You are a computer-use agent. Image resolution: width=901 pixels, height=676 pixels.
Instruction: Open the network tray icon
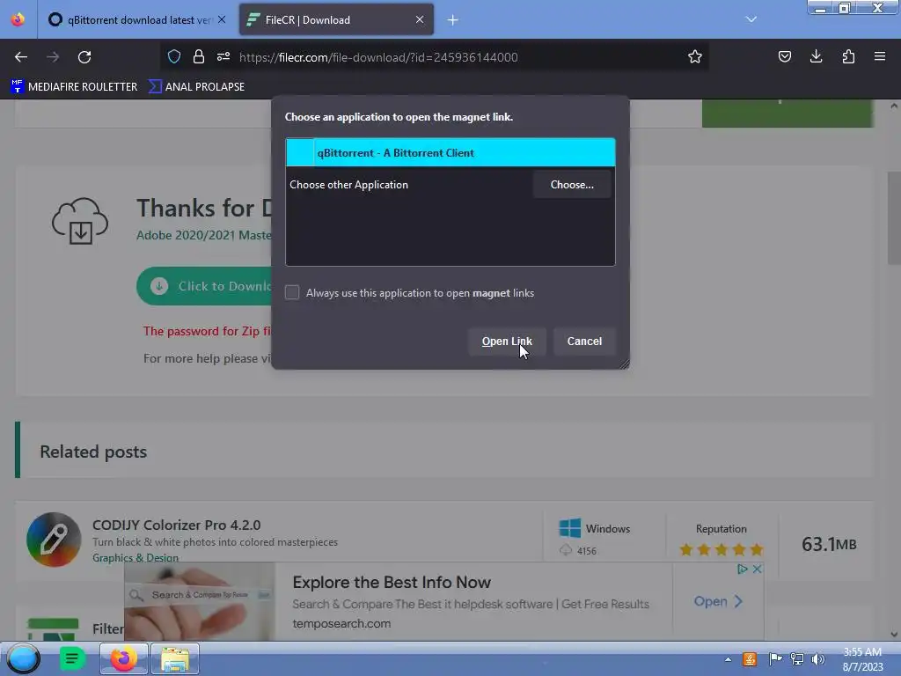click(797, 659)
